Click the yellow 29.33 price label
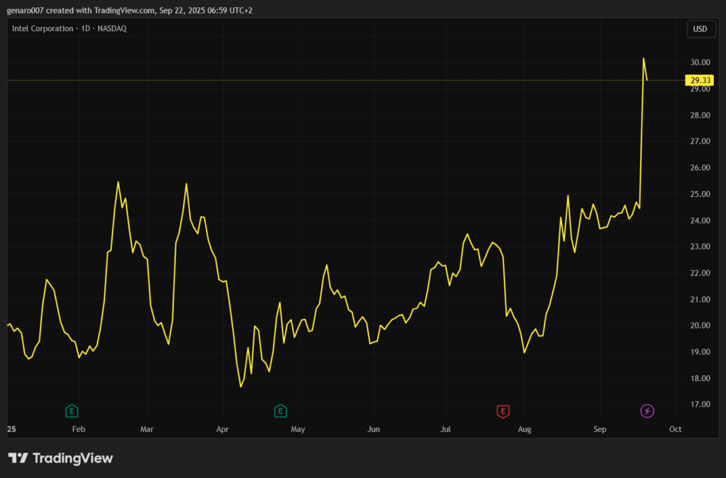The width and height of the screenshot is (726, 478). pos(700,81)
